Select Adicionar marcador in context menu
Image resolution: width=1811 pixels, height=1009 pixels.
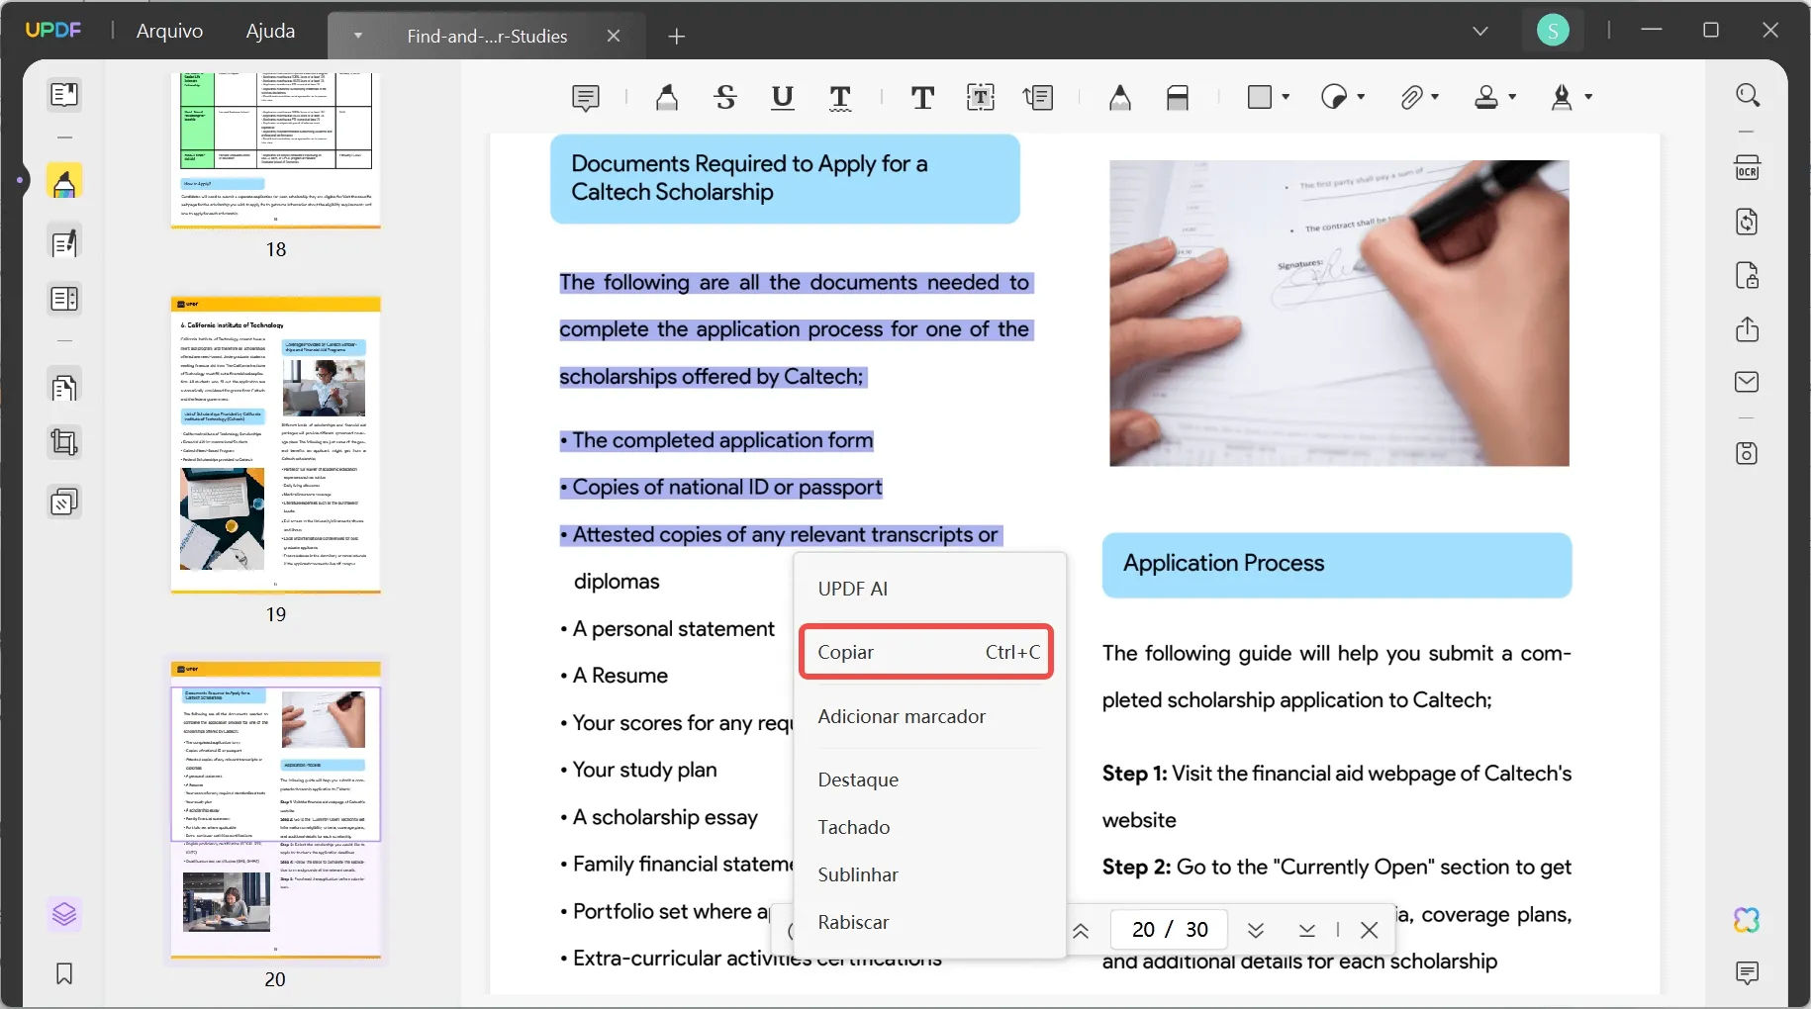(x=928, y=716)
